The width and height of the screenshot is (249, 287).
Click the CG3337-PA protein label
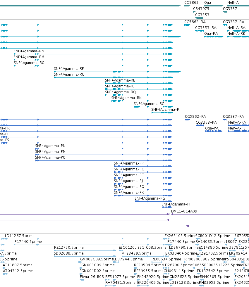[x=233, y=117]
